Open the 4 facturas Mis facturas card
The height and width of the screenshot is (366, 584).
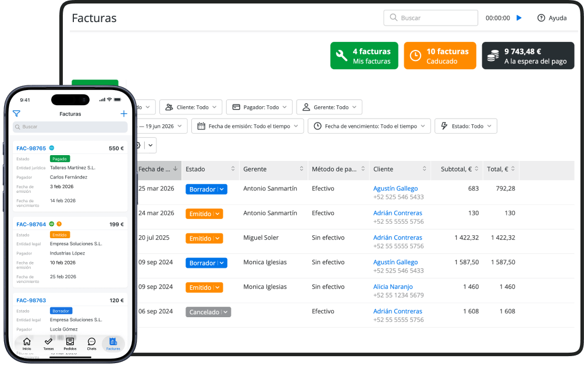364,56
